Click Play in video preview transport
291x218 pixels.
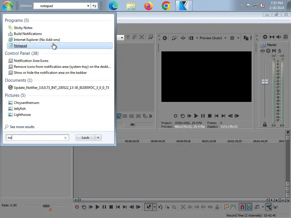tap(196, 116)
